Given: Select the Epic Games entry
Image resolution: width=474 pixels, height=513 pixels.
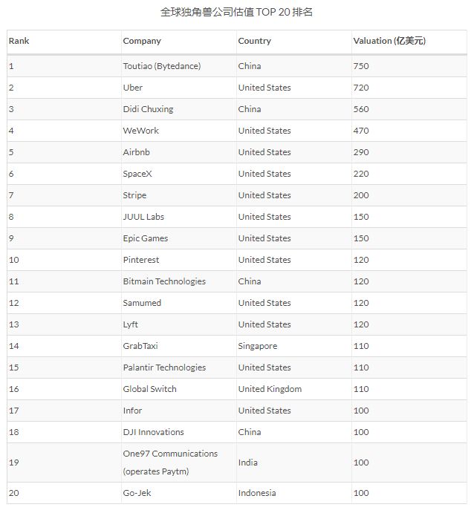Looking at the screenshot, I should [146, 238].
